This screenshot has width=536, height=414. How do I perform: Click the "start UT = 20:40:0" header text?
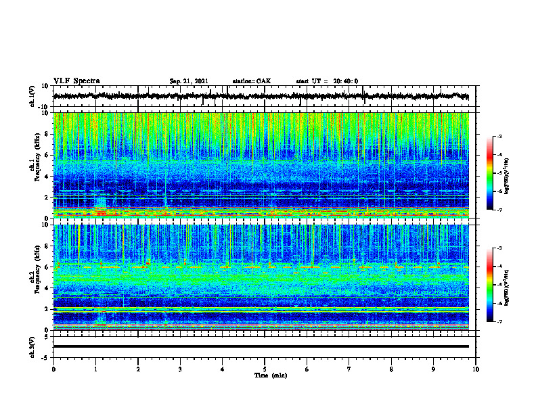[x=327, y=81]
